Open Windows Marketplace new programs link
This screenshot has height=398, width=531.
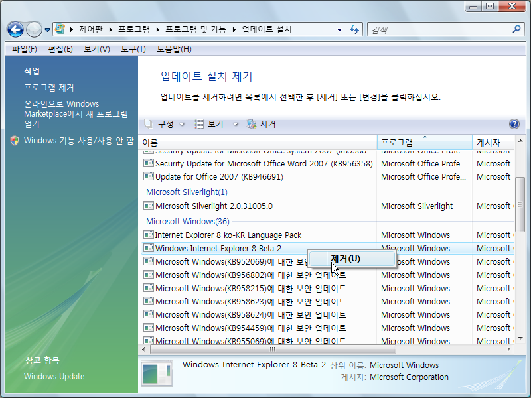click(76, 113)
